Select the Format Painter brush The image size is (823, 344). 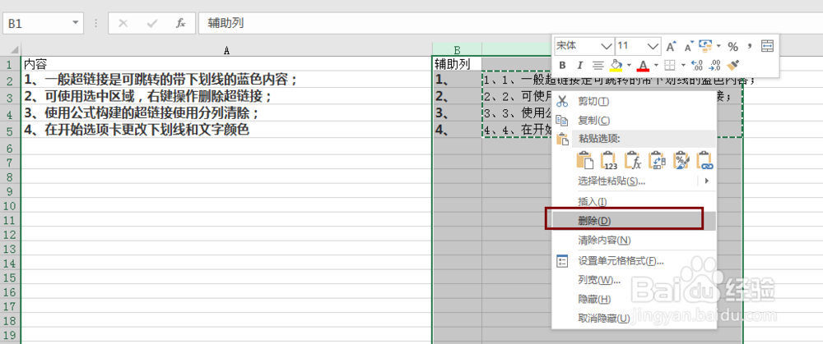(x=733, y=66)
